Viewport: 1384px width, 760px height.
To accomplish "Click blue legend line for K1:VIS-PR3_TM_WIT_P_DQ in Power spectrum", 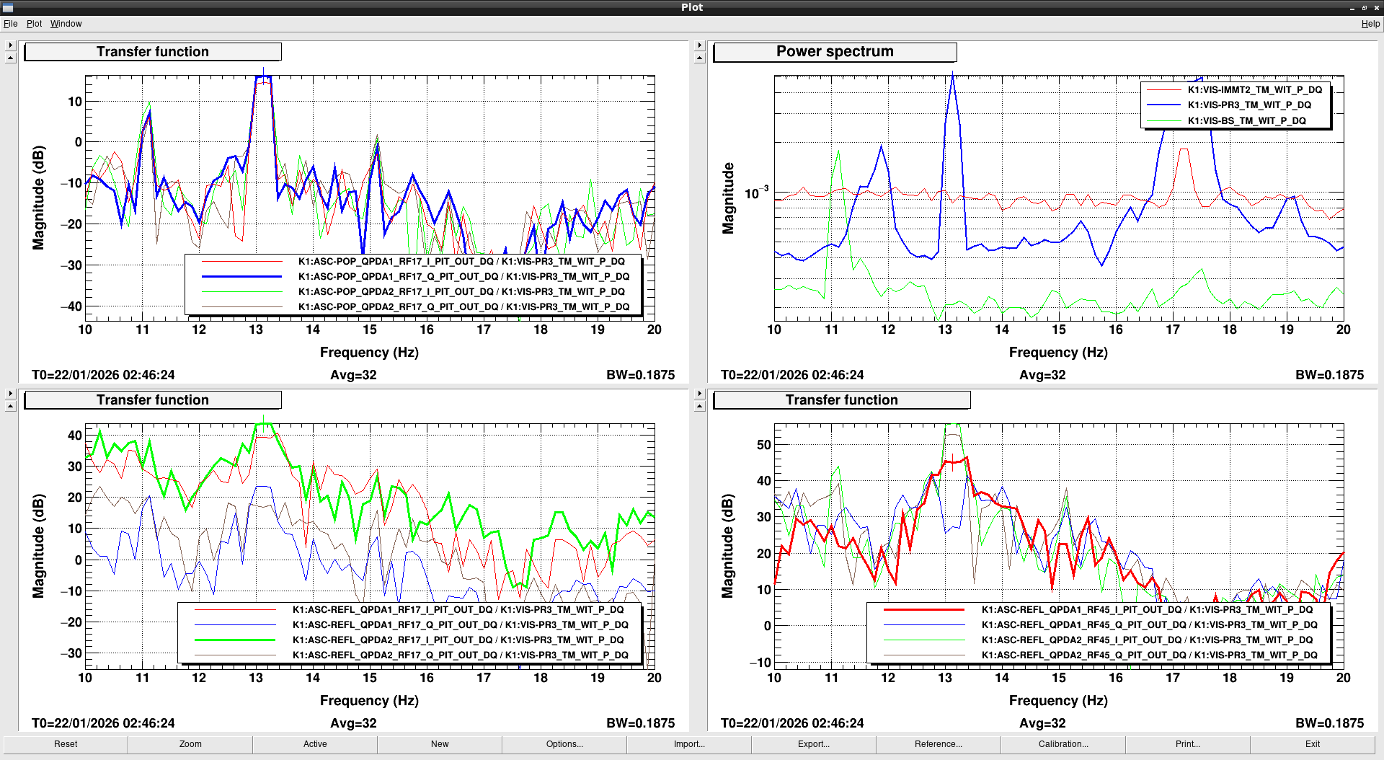I will [x=1163, y=105].
